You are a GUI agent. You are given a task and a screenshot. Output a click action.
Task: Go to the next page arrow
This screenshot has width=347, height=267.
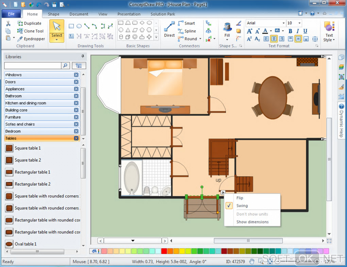[x=165, y=241]
